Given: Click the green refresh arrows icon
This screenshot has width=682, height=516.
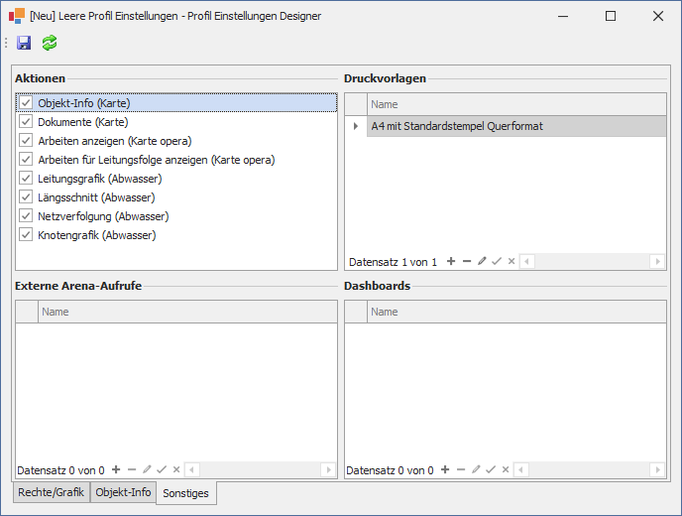Looking at the screenshot, I should 50,43.
